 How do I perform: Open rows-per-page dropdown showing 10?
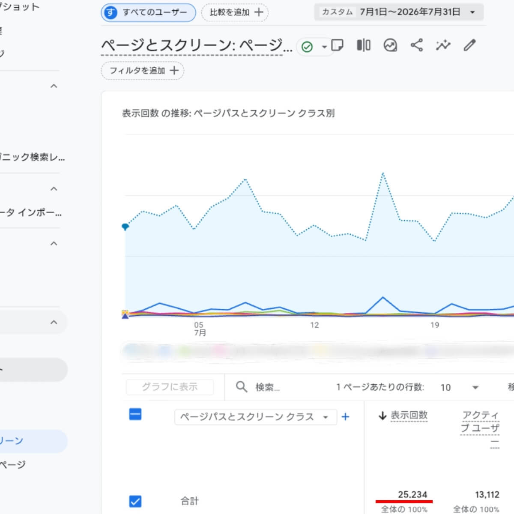pos(460,387)
